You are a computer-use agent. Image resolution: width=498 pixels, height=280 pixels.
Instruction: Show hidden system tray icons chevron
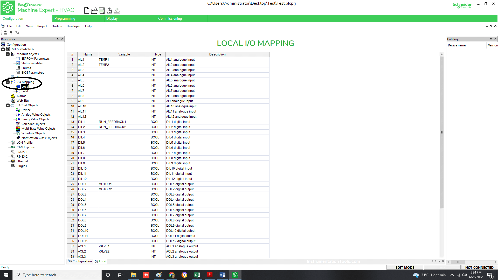pos(452,275)
